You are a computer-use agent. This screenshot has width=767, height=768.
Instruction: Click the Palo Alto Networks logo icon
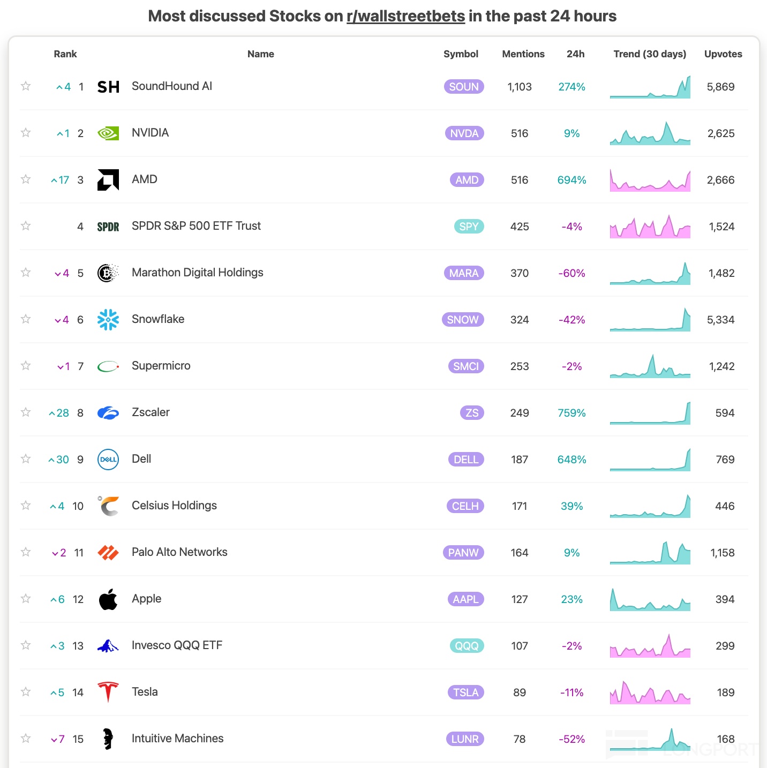click(x=108, y=553)
